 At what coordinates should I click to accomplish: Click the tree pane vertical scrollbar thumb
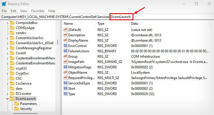tap(58, 42)
